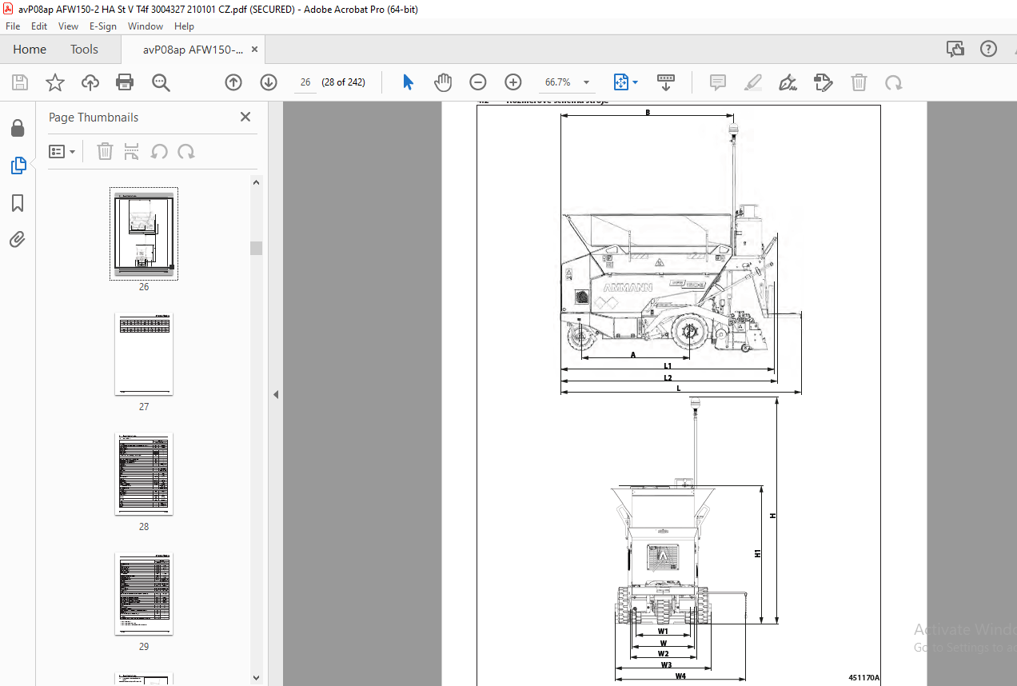Activate the selection arrow tool
The width and height of the screenshot is (1017, 686).
(408, 82)
